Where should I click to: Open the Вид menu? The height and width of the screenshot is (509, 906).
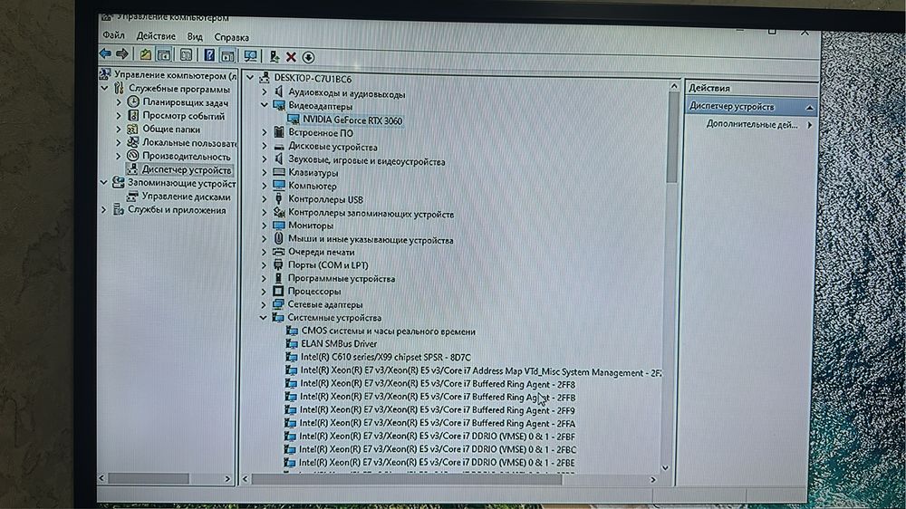click(195, 36)
